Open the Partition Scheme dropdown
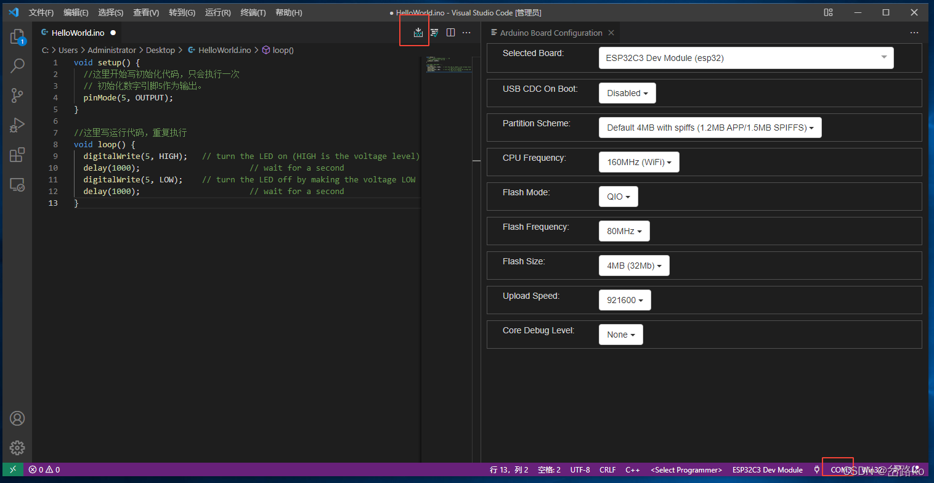The height and width of the screenshot is (483, 934). pyautogui.click(x=710, y=128)
